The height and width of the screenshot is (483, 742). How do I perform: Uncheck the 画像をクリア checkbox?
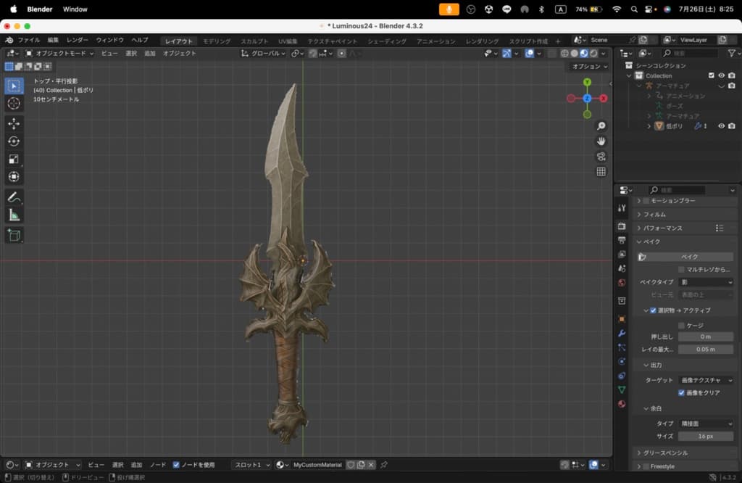click(x=681, y=392)
